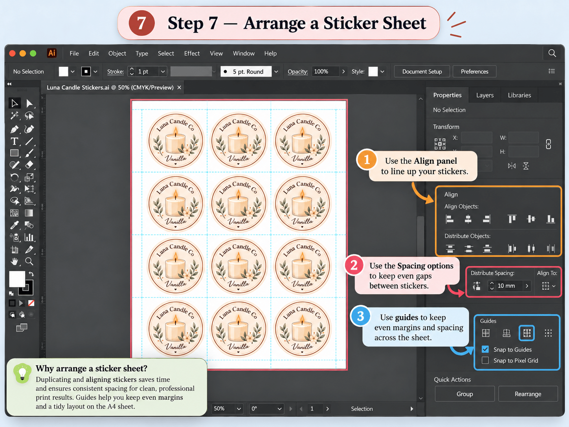569x427 pixels.
Task: Disable the Snap to Guides checkbox
Action: pos(485,349)
